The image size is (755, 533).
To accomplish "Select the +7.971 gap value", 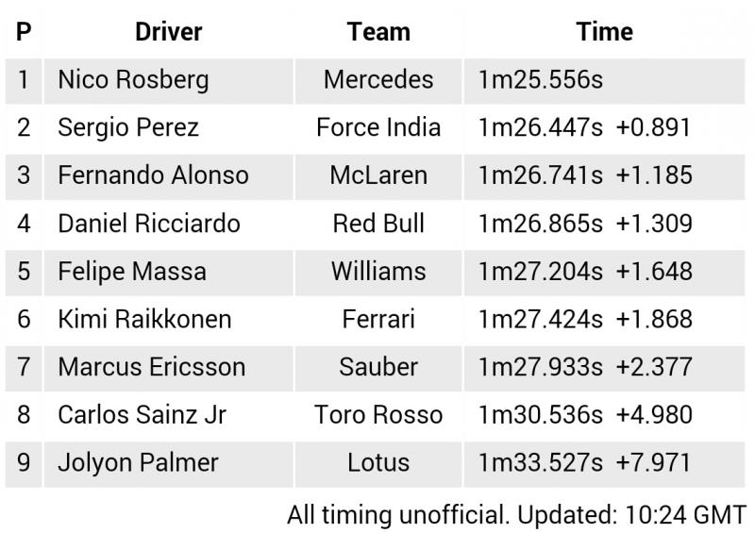I will pyautogui.click(x=653, y=462).
